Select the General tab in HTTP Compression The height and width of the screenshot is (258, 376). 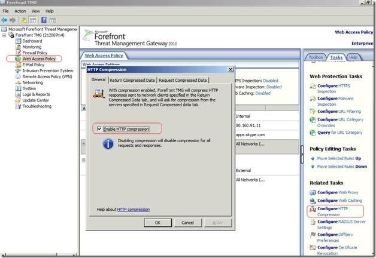(x=99, y=79)
